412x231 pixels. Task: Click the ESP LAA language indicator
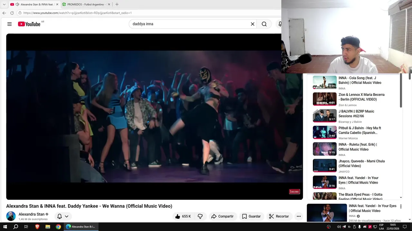[381, 227]
